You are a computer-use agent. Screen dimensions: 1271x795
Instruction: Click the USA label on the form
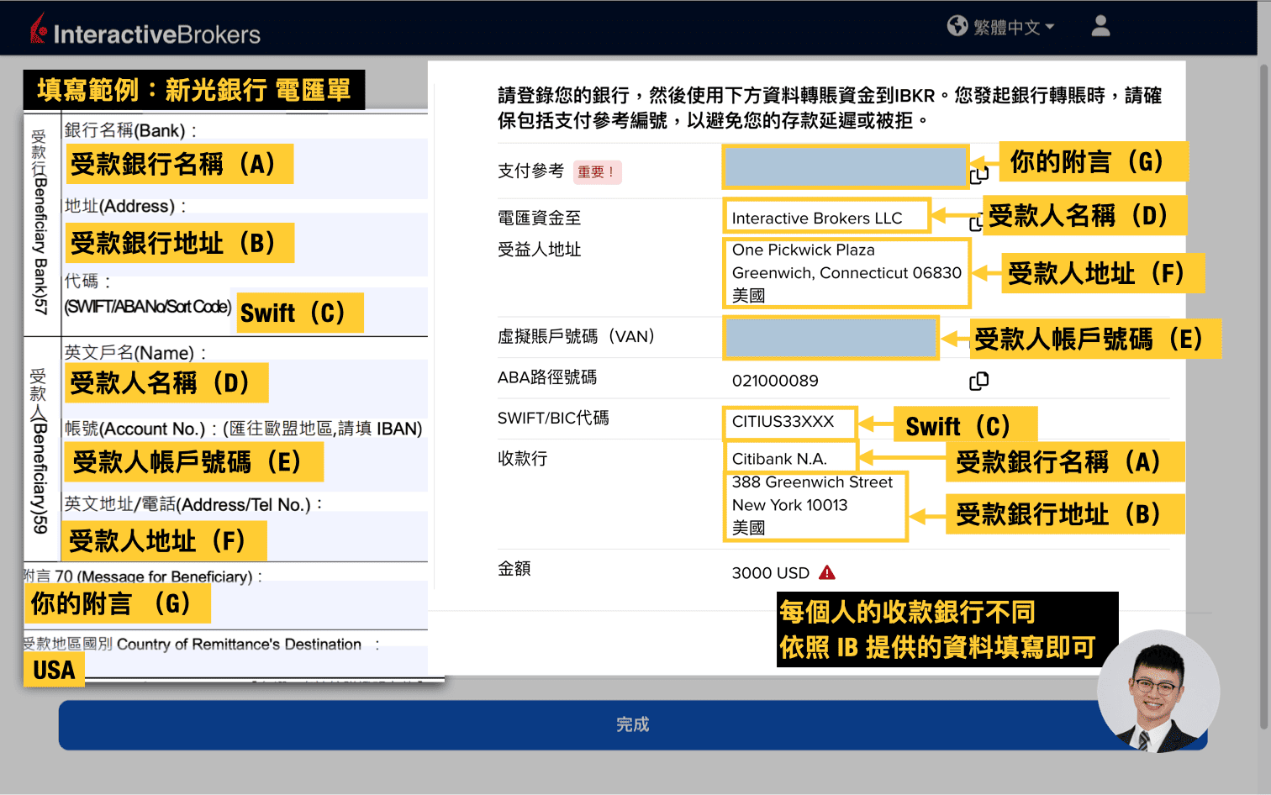pos(53,670)
